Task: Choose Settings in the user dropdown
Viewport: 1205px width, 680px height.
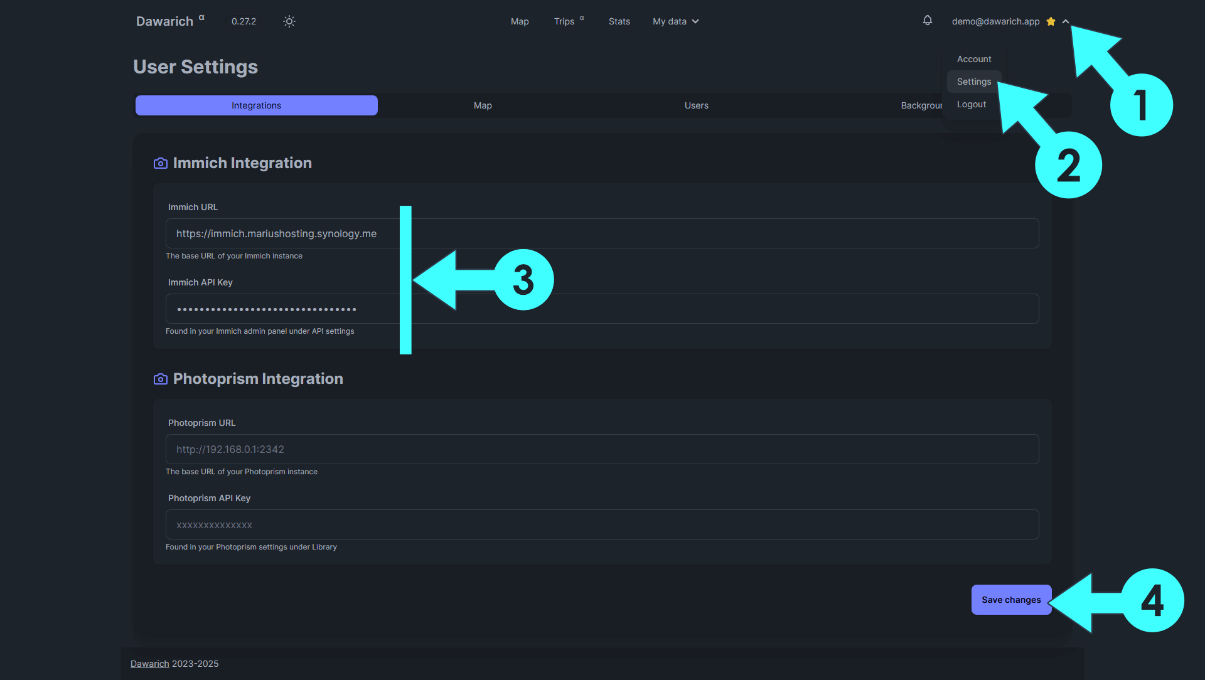Action: tap(974, 82)
